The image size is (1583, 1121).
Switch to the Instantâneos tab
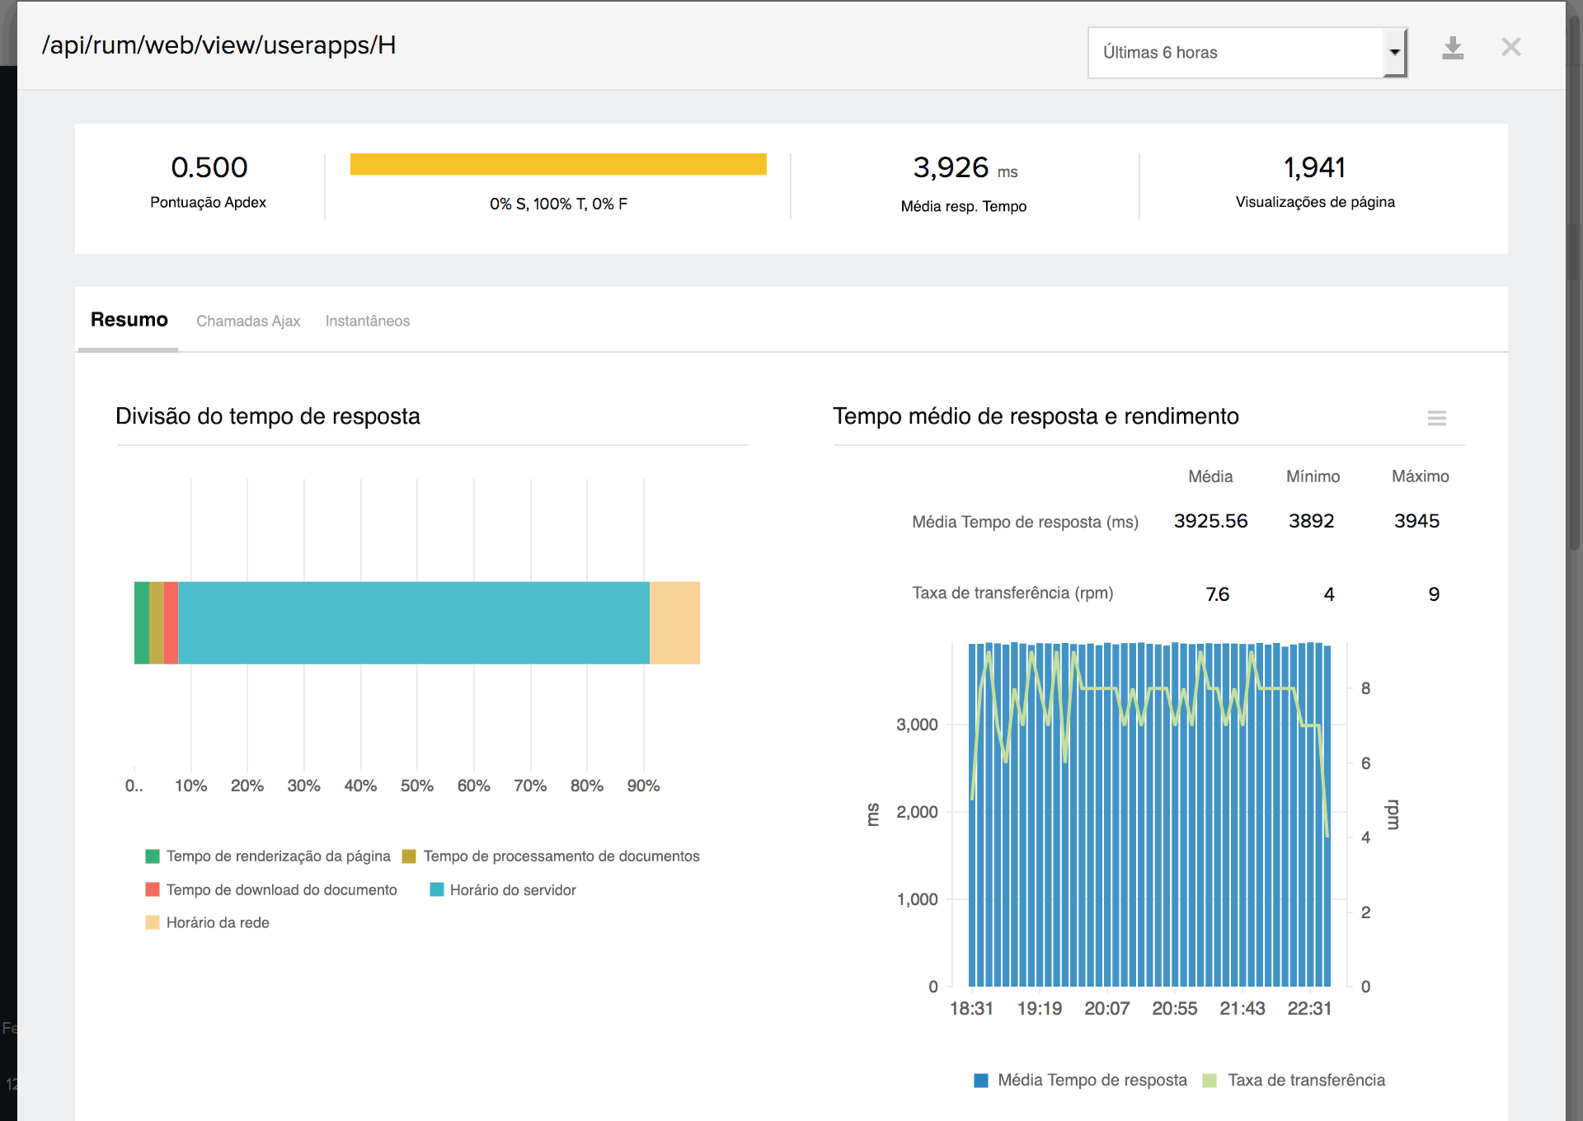pos(367,321)
